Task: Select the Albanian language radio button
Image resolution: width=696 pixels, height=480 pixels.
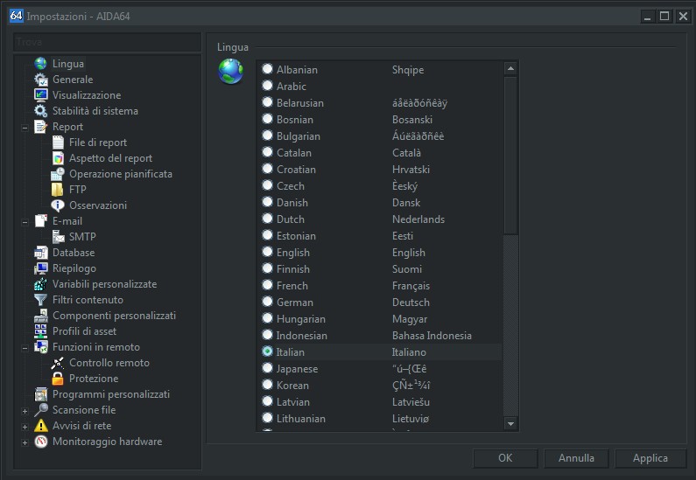Action: [x=267, y=69]
